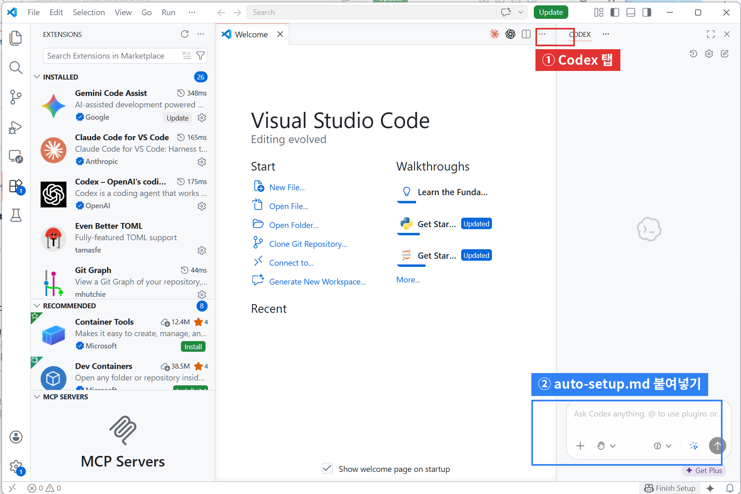This screenshot has width=741, height=494.
Task: Update Gemini Code Assist extension
Action: [x=178, y=118]
